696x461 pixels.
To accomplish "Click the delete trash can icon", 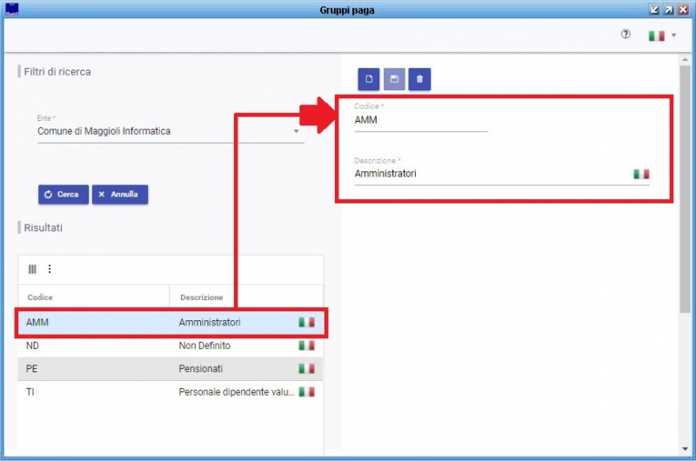I will tap(419, 79).
